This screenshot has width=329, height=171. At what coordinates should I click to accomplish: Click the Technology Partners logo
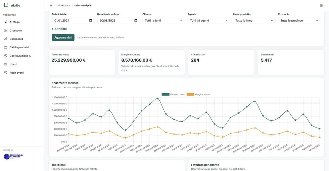[x=13, y=156]
